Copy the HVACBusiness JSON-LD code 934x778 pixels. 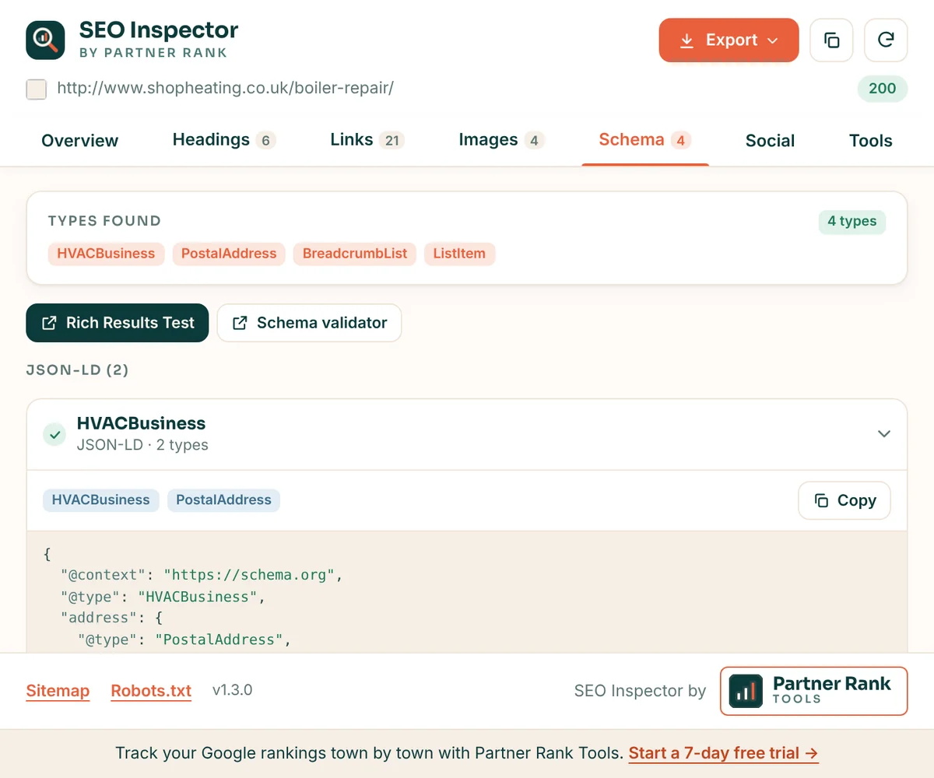click(844, 501)
